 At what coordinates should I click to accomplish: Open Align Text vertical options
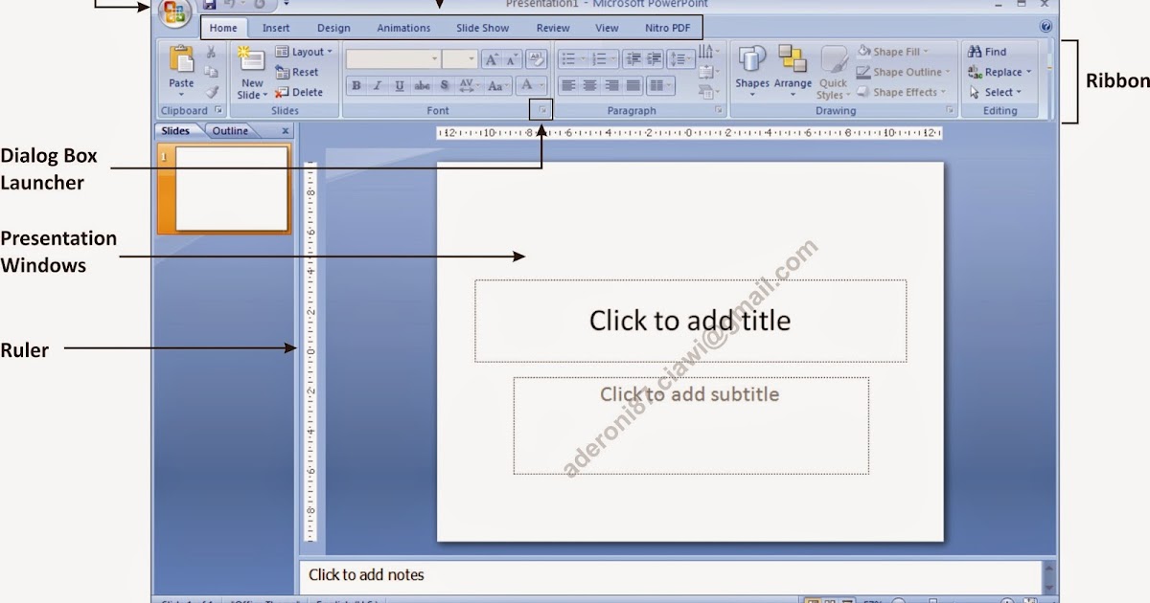pos(709,72)
